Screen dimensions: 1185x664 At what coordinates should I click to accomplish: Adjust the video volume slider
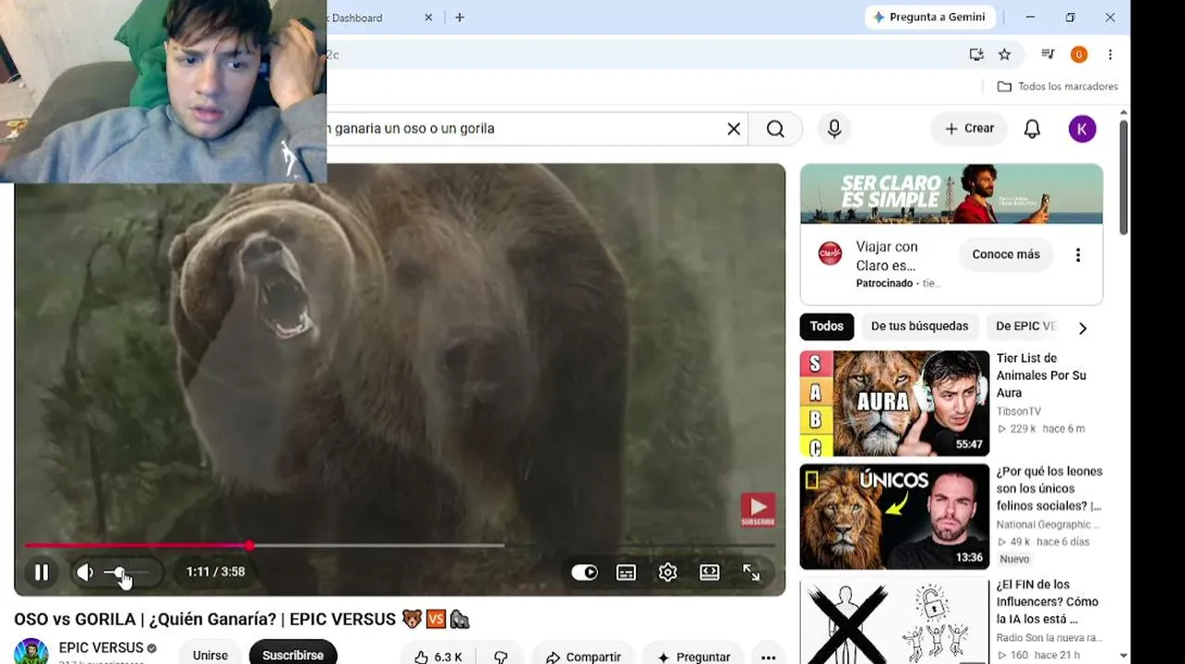point(126,573)
